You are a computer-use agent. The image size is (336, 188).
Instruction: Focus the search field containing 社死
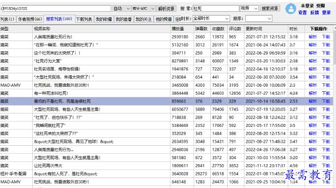(x=216, y=8)
